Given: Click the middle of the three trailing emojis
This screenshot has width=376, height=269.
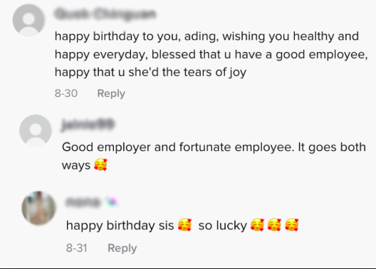Looking at the screenshot, I should [274, 225].
